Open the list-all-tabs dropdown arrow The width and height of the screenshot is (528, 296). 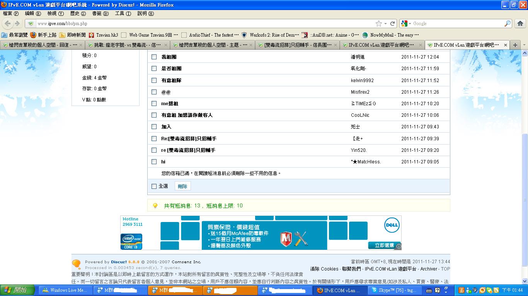point(524,45)
